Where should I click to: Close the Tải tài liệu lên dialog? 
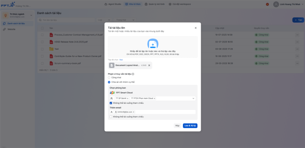pyautogui.click(x=195, y=28)
